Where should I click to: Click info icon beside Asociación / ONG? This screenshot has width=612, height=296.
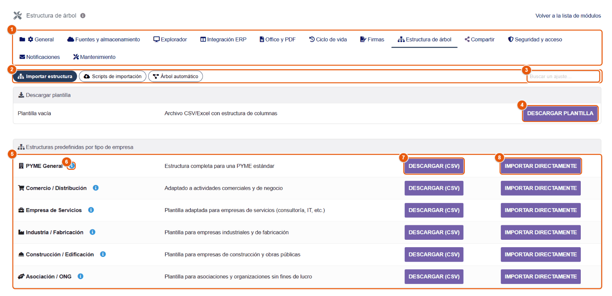81,276
